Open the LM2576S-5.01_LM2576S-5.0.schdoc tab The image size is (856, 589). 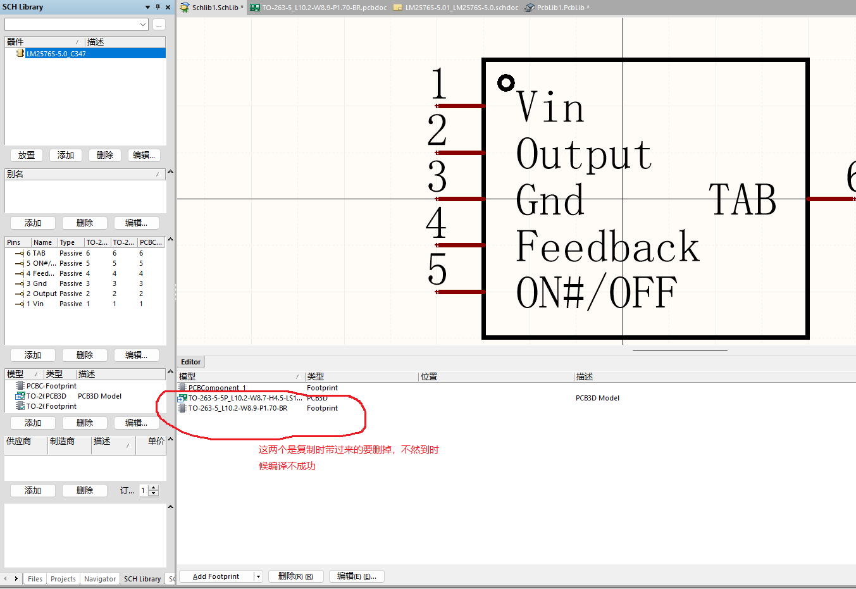pos(456,8)
